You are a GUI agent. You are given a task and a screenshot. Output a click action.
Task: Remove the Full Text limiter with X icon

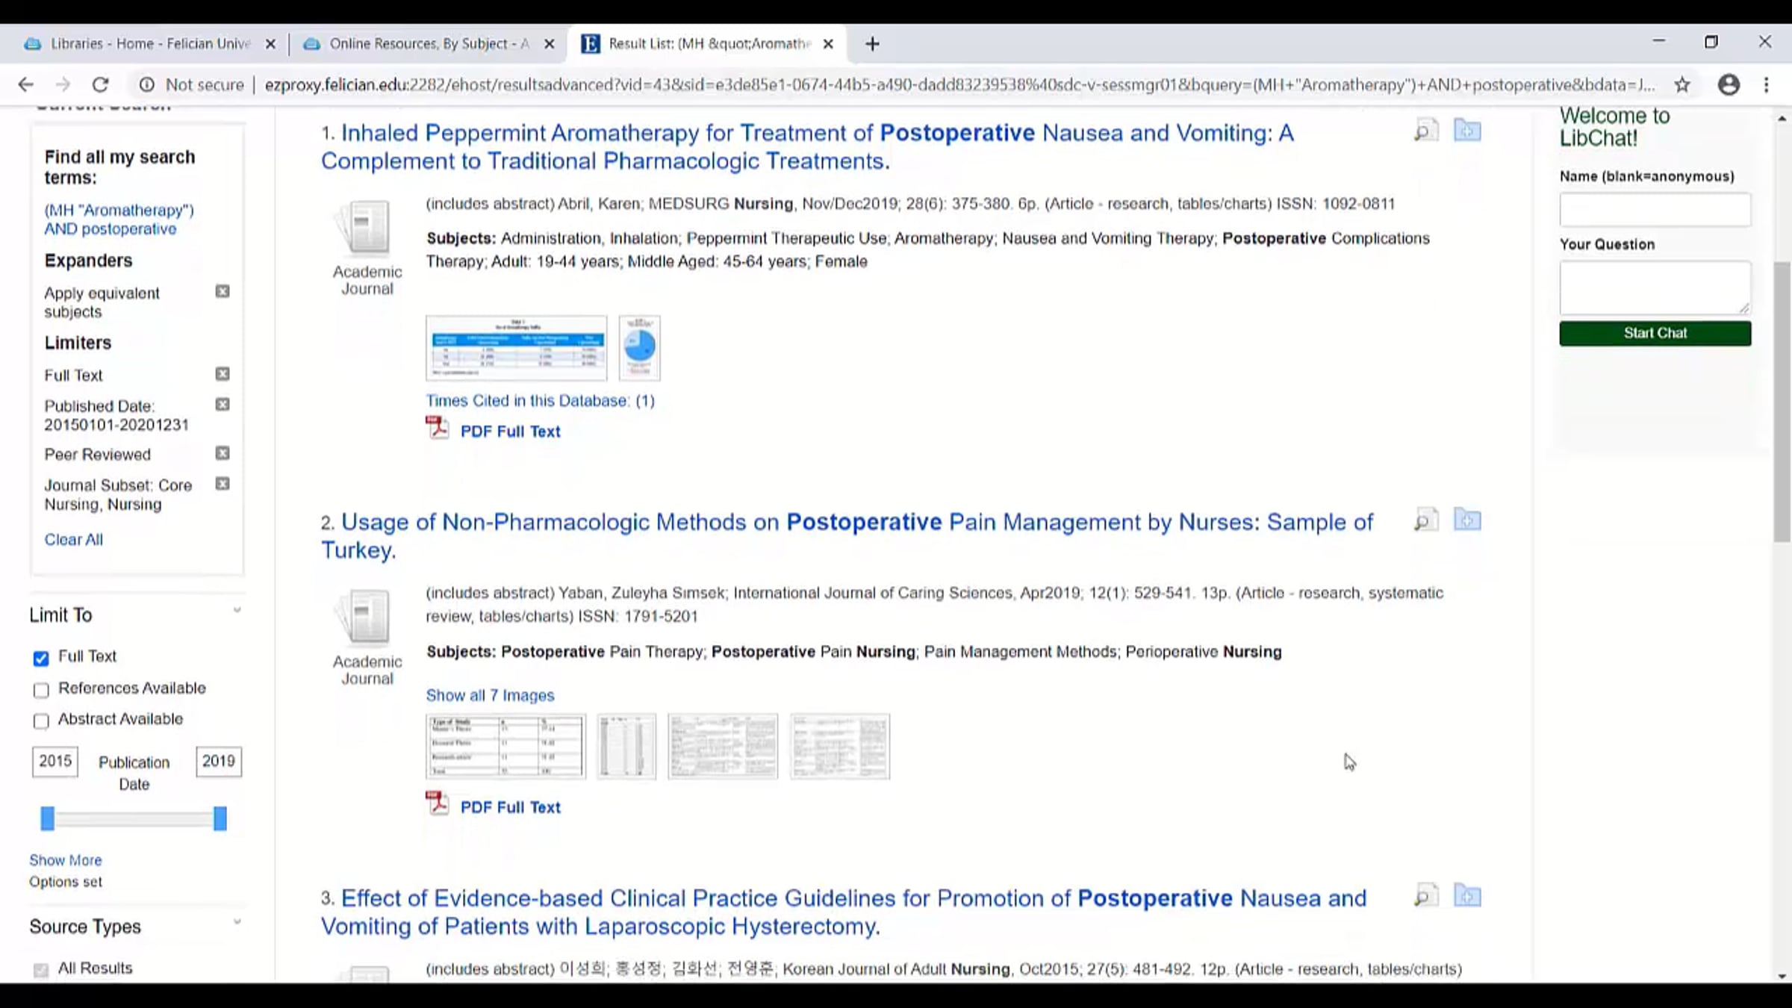[223, 374]
